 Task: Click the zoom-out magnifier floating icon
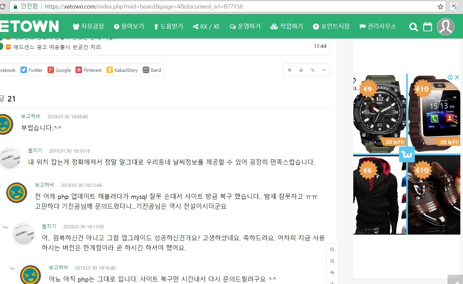click(x=332, y=261)
